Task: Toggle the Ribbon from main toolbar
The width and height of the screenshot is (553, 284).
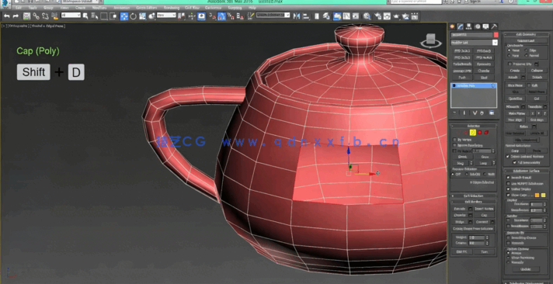Action: click(x=337, y=16)
